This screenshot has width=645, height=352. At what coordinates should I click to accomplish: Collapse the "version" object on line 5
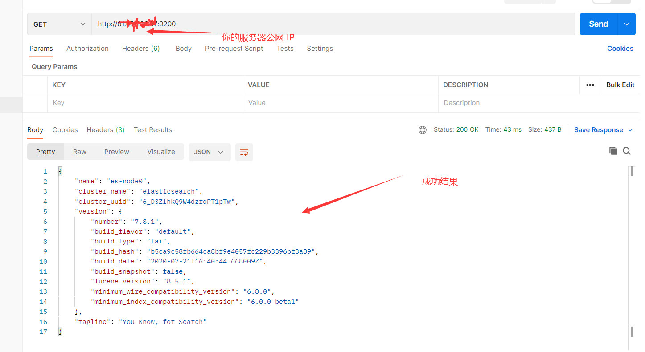click(x=121, y=211)
